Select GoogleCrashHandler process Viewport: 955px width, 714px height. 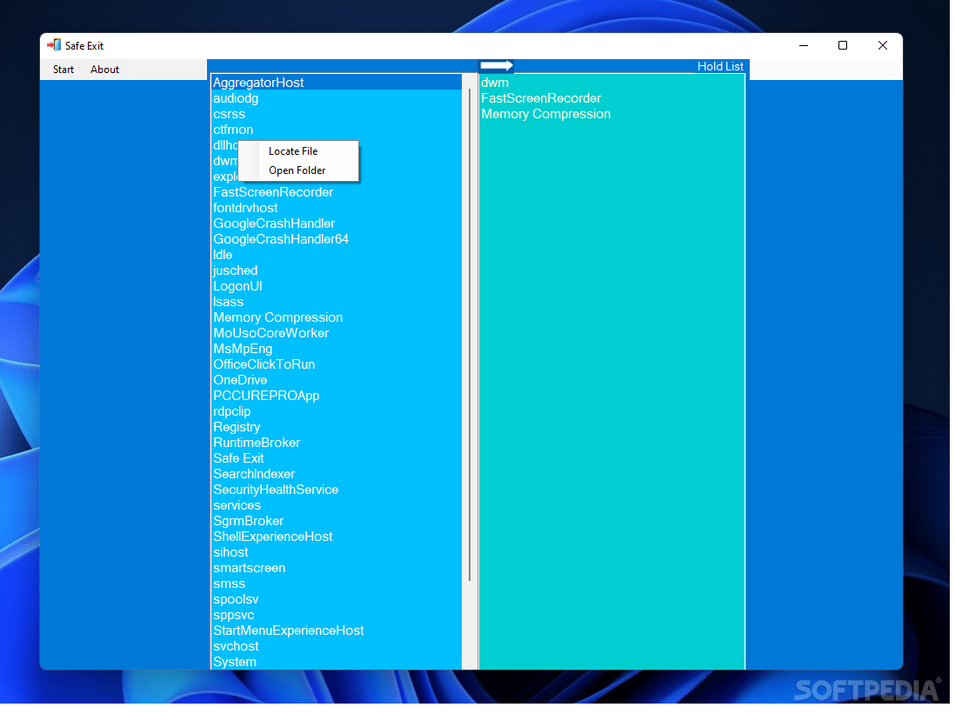click(x=337, y=224)
